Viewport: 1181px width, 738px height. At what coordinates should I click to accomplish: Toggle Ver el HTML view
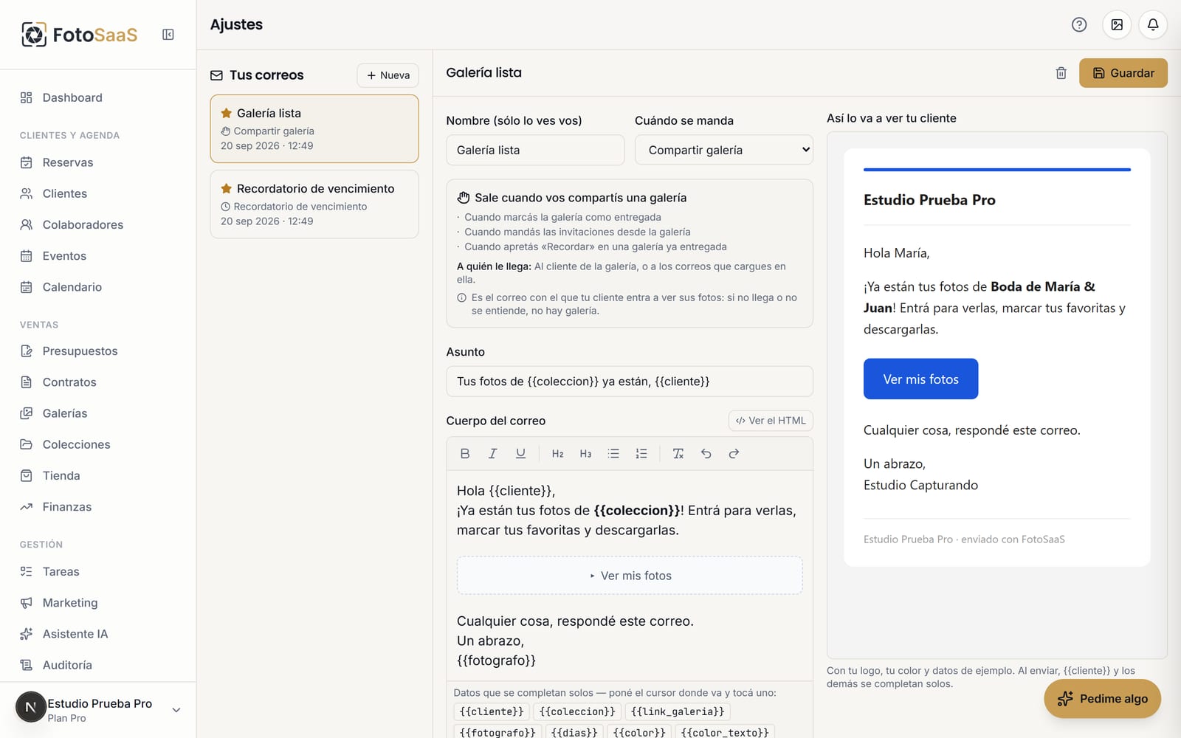pos(771,421)
